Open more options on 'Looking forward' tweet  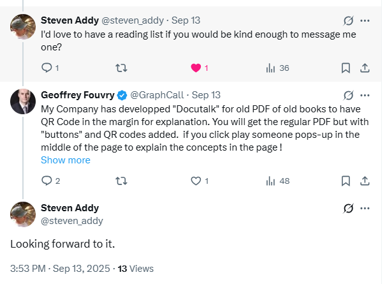point(365,208)
